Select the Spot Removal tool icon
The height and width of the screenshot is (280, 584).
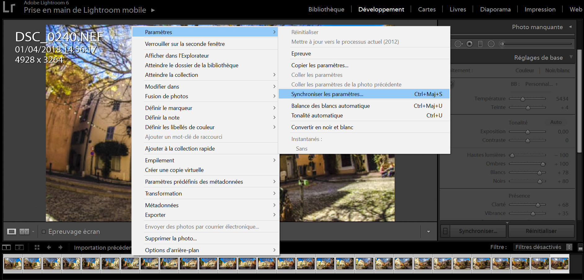click(x=458, y=44)
